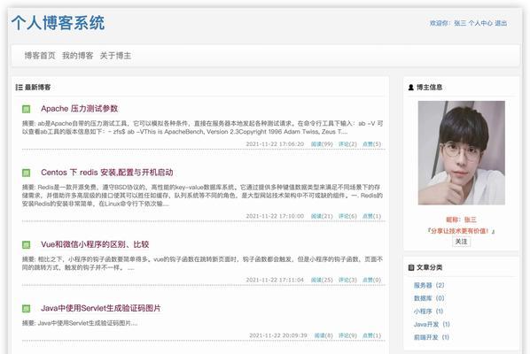
Task: Open the post titled Apache 压力测试参数
Action: pos(80,109)
